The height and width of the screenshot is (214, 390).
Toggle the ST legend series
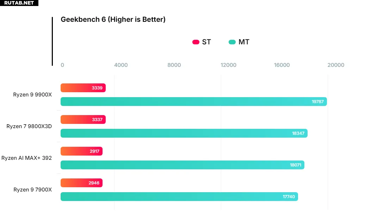click(x=206, y=42)
